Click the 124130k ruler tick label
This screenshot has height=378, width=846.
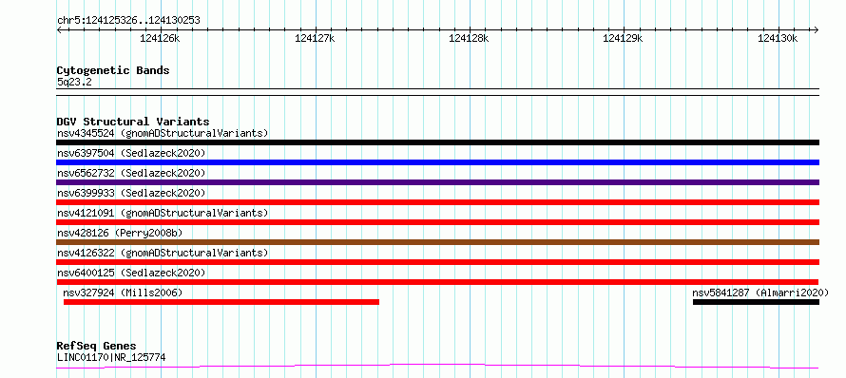point(778,38)
